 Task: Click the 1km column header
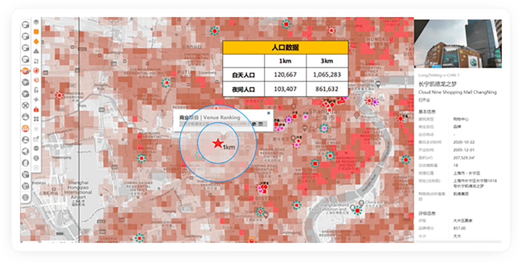coord(285,61)
